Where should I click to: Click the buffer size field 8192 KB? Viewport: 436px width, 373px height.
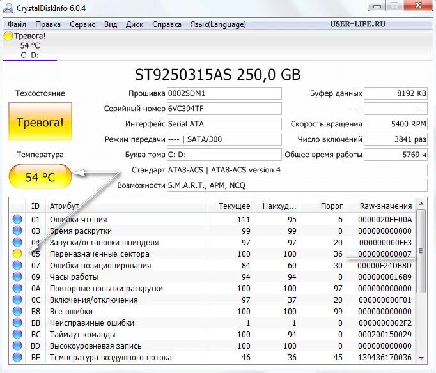(396, 93)
